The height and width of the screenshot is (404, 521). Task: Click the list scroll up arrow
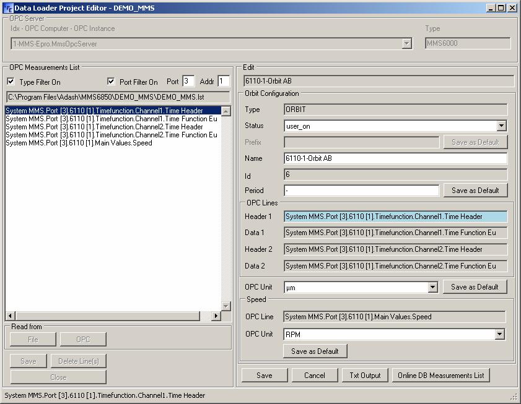point(226,111)
